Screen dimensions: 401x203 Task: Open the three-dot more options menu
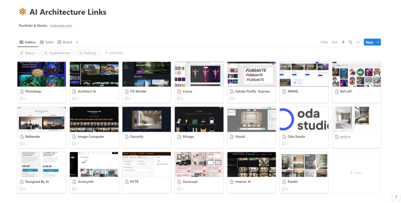(x=358, y=42)
